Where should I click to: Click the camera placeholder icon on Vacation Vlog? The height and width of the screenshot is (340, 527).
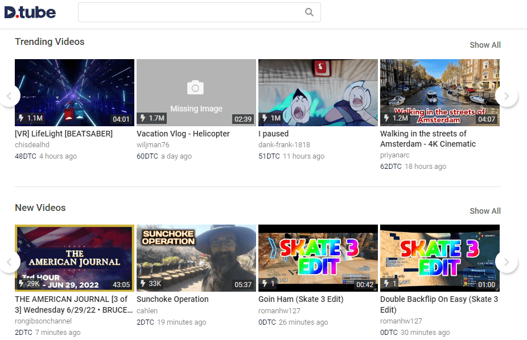196,88
